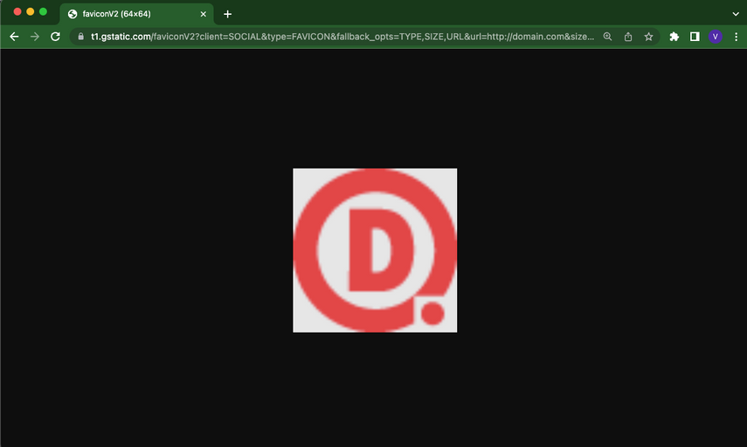View site info via the lock icon
The image size is (747, 447).
[x=81, y=37]
